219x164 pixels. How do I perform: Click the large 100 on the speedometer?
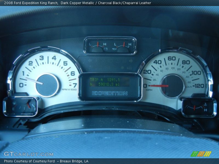point(196,73)
